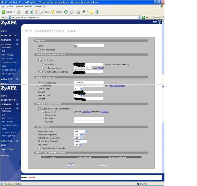197x186 pixels.
Task: Follow the Local User link
Action: pos(86,112)
